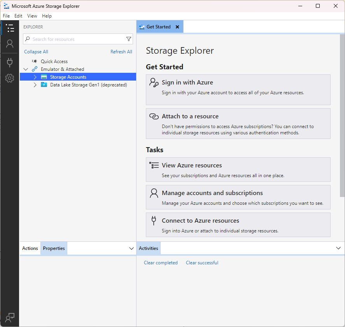Click the Emulator & Attached link icon
Viewport: 345px width, 327px height.
coord(35,69)
